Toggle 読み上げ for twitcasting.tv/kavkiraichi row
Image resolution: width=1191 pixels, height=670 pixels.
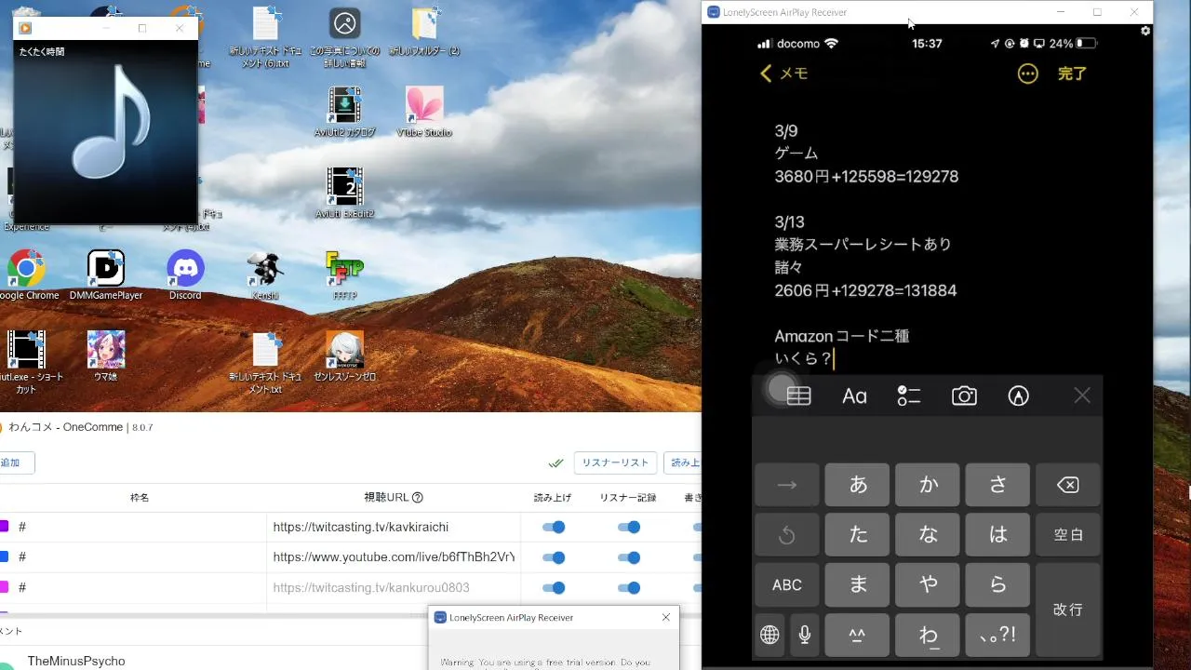coord(554,528)
